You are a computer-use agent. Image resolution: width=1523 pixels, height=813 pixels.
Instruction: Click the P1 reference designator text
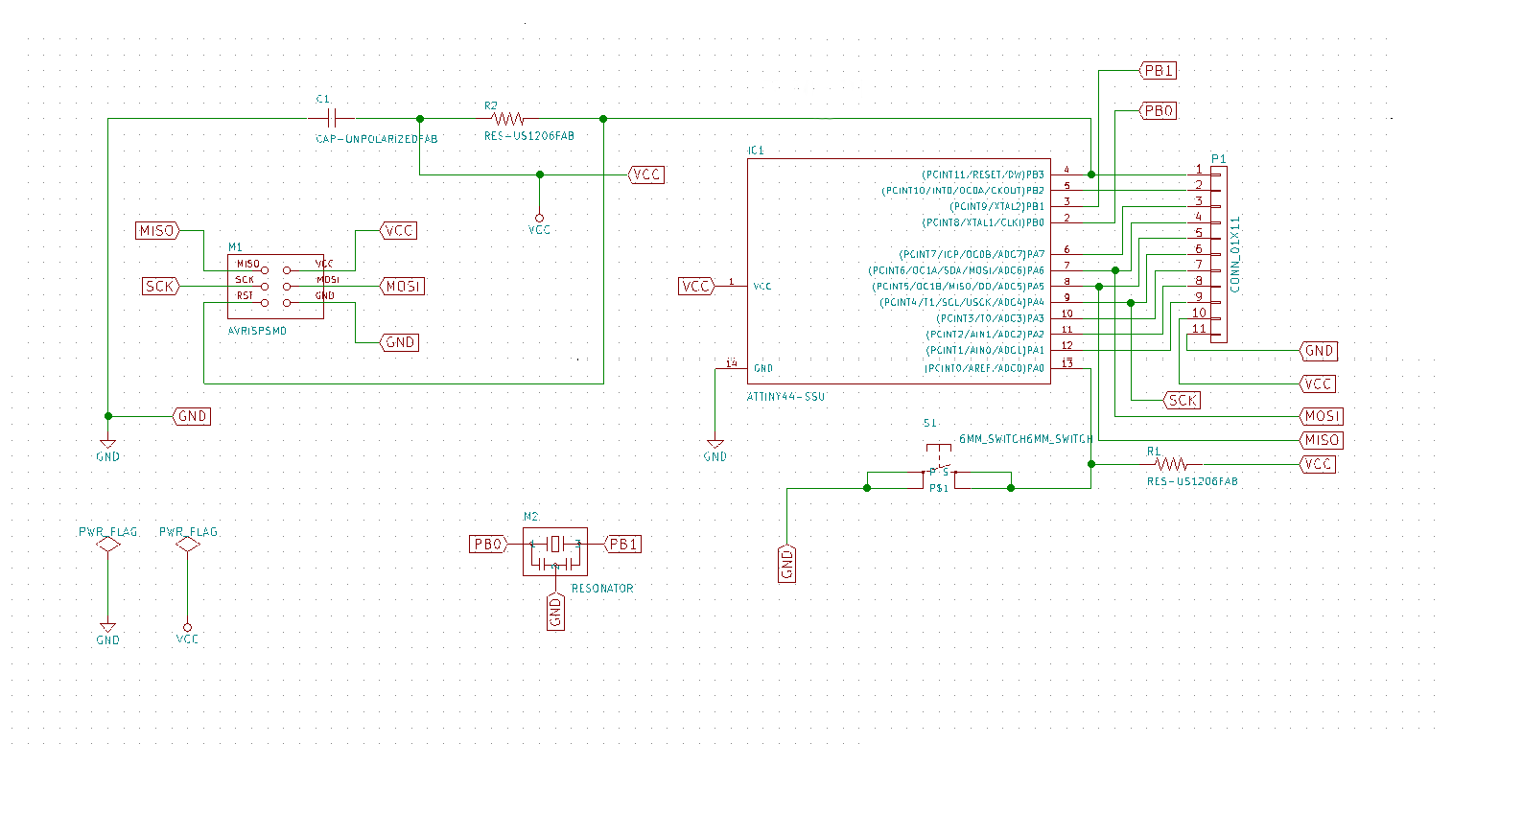(x=1218, y=159)
